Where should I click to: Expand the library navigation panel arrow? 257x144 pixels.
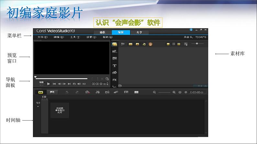click(x=120, y=86)
